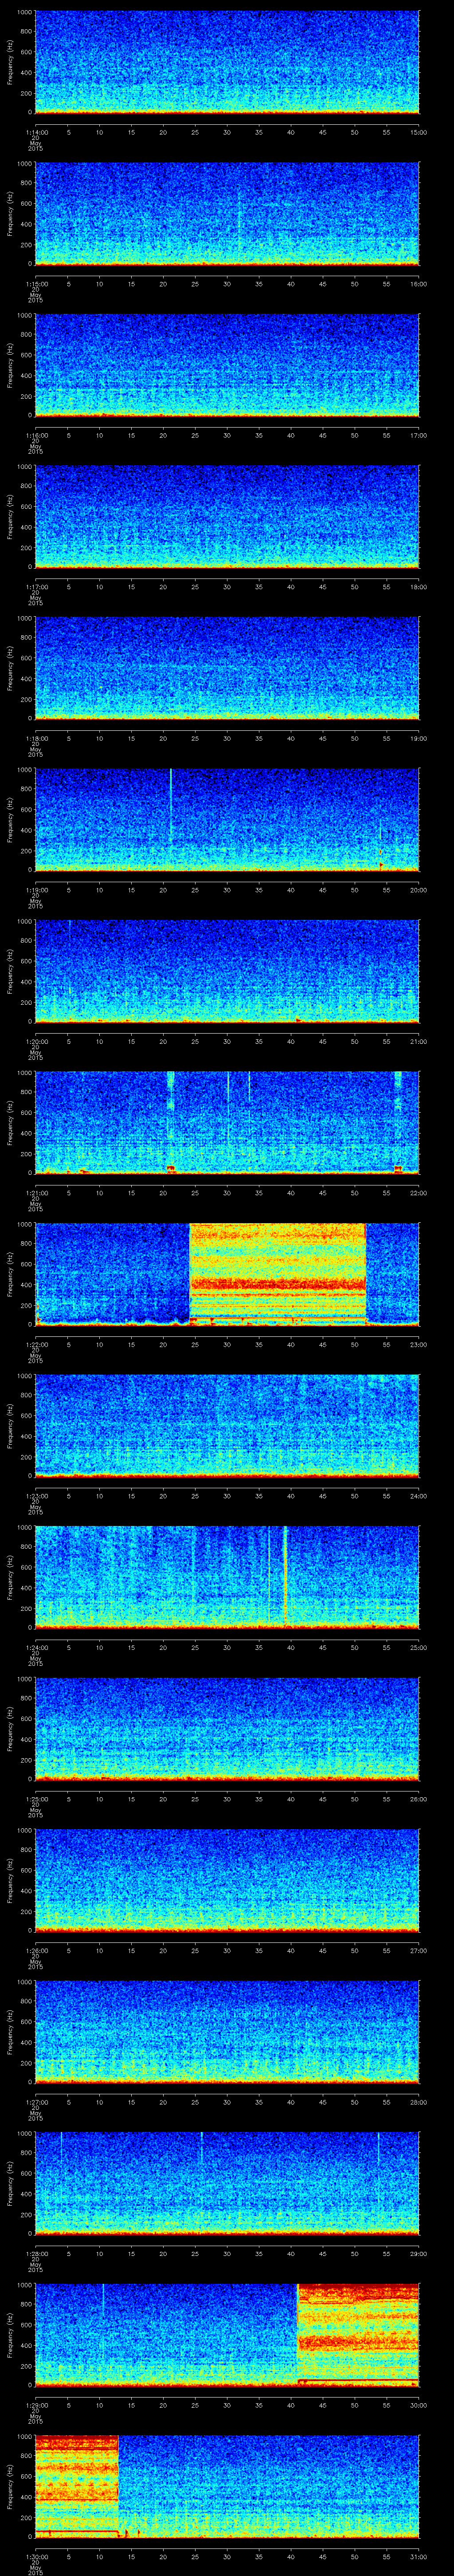
Task: Click the '31:00' end time label
Action: pyautogui.click(x=419, y=2556)
